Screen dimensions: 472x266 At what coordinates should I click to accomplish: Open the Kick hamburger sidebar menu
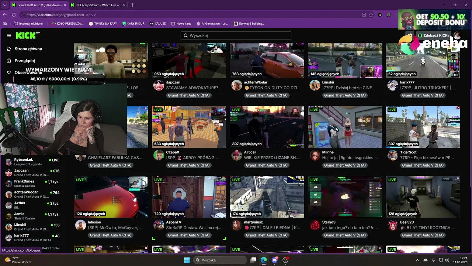click(9, 35)
